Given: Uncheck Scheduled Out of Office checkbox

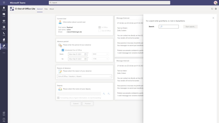Looking at the screenshot, I should (x=63, y=50).
